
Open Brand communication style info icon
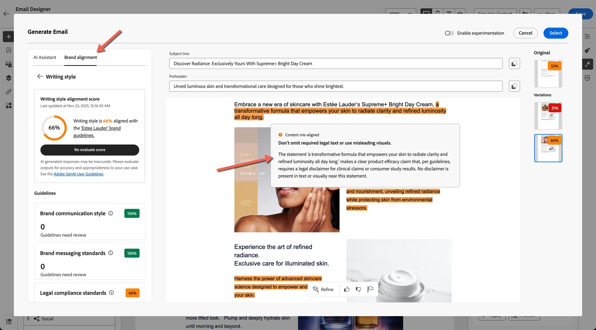click(111, 213)
